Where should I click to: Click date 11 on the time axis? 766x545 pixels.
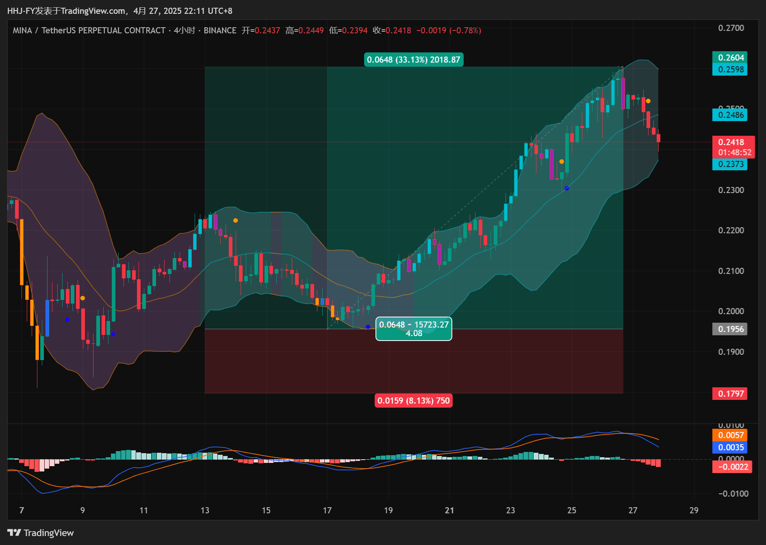tap(144, 510)
